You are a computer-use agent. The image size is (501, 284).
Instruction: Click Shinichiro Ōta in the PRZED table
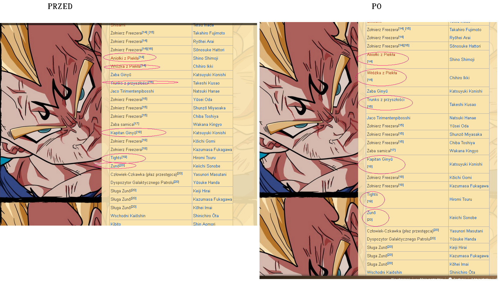coord(206,216)
